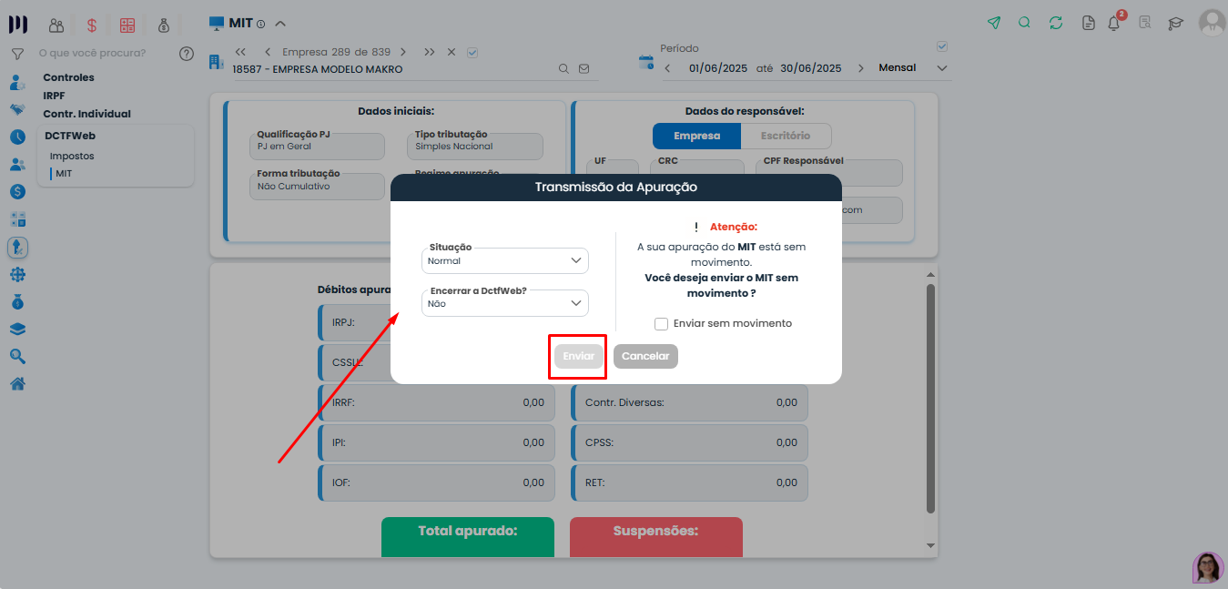Go to first company with double-left arrows
Viewport: 1228px width, 589px height.
[240, 52]
